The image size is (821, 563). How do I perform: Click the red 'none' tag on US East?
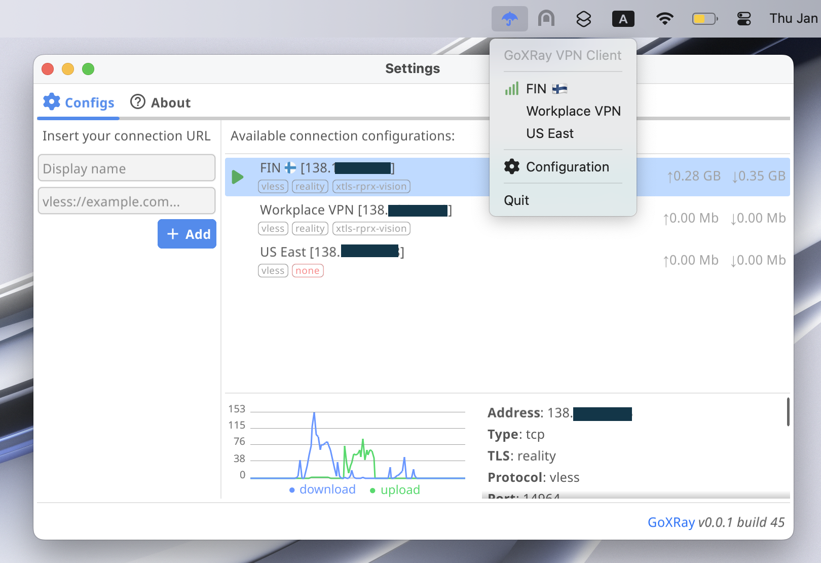[308, 271]
